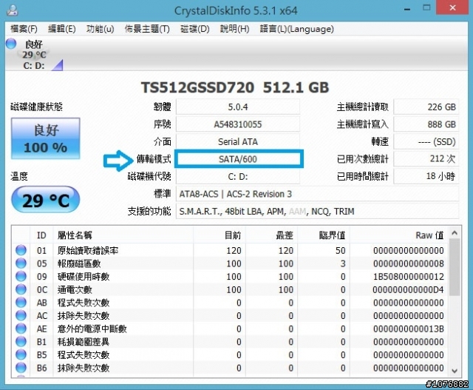
Task: Click the 臨界值 column header
Action: pos(324,235)
